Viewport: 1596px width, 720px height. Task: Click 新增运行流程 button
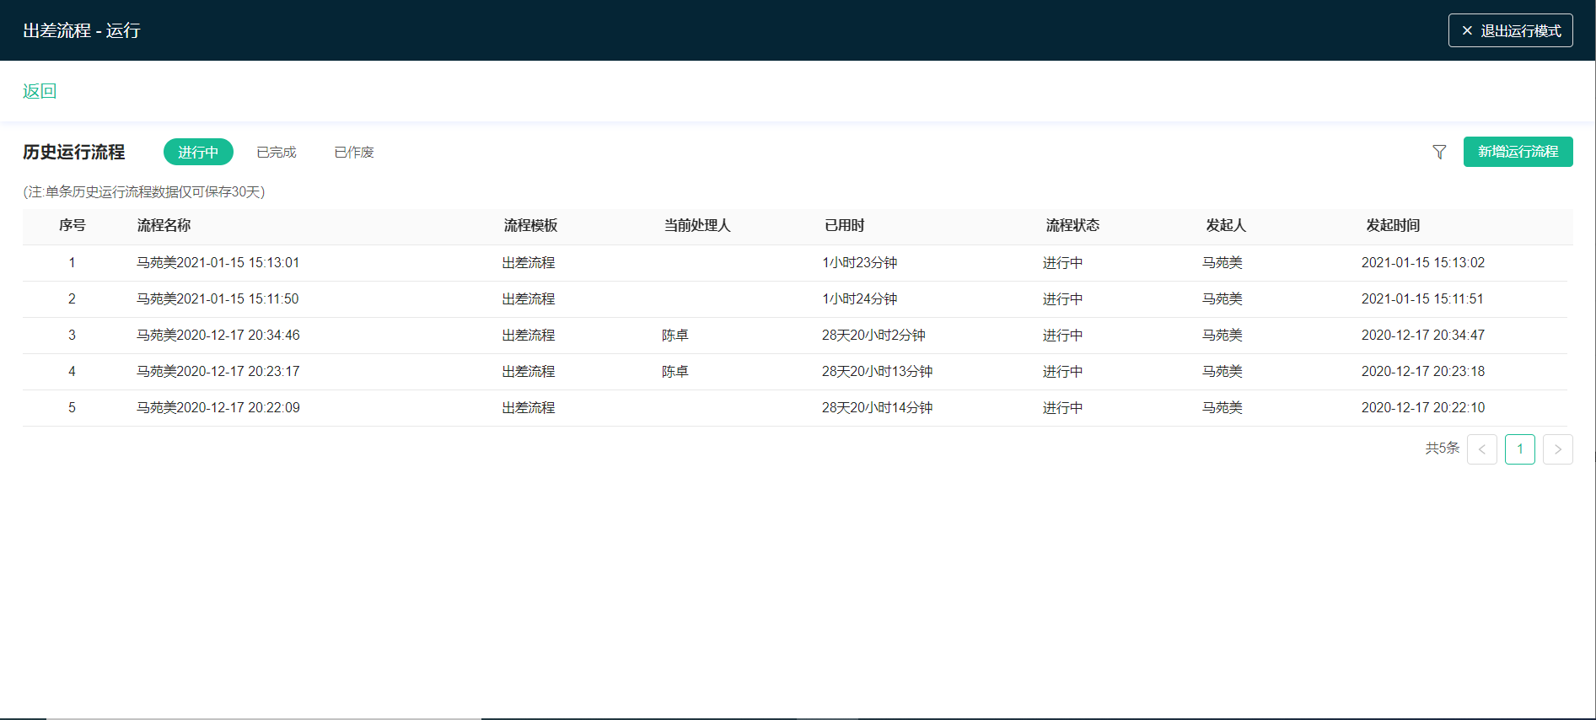[x=1518, y=152]
